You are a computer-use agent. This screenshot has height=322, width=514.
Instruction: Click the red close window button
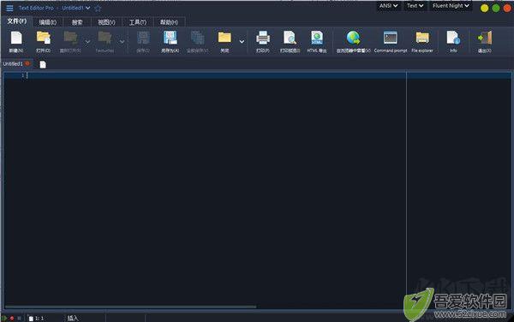point(507,9)
